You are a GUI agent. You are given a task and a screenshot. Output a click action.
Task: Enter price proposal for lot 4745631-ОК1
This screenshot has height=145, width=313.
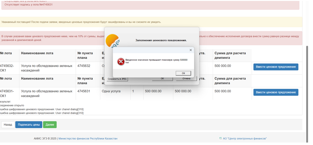(x=276, y=92)
